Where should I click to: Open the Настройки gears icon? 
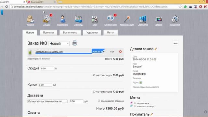175,19
